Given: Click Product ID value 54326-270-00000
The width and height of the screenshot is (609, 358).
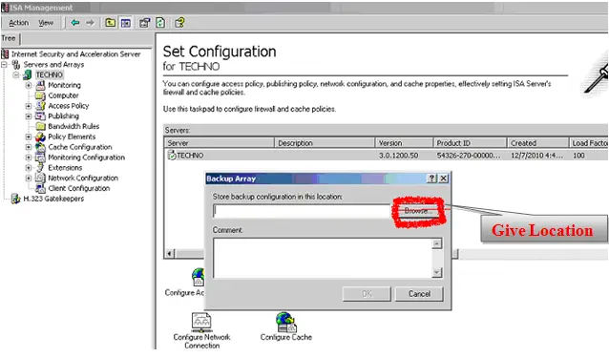Looking at the screenshot, I should point(469,156).
